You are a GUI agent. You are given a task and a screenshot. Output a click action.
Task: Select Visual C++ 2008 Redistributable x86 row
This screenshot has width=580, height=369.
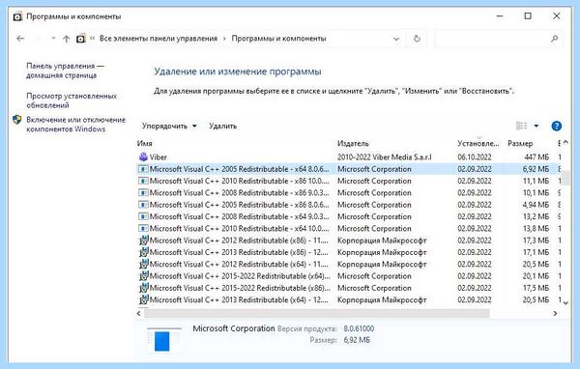click(350, 192)
